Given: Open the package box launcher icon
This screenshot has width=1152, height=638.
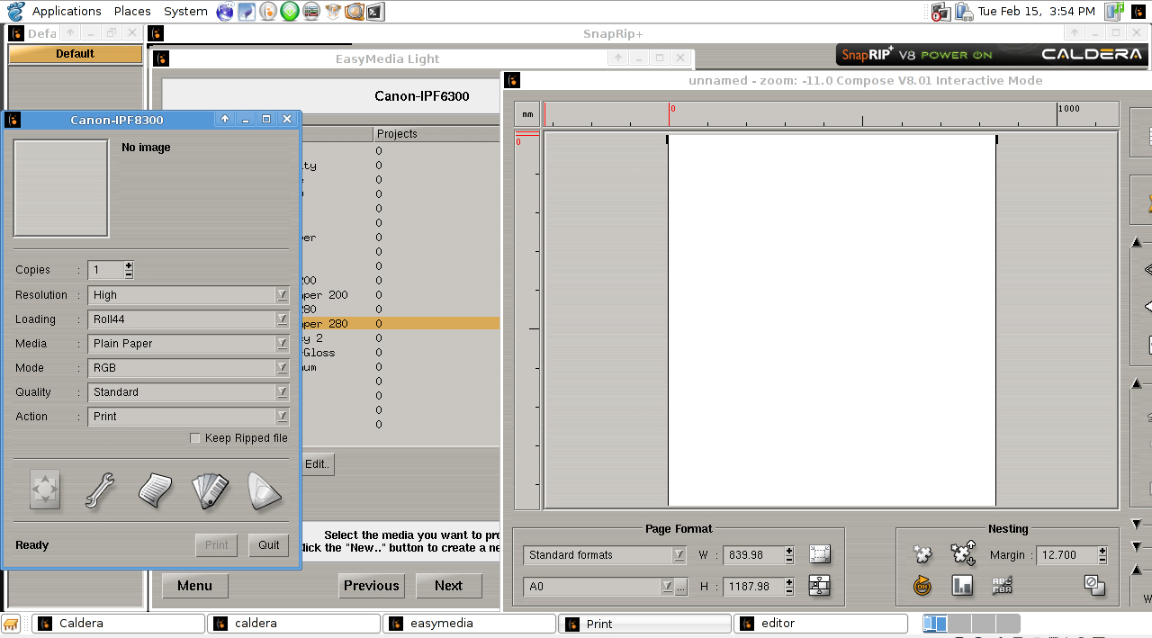Looking at the screenshot, I should point(333,11).
